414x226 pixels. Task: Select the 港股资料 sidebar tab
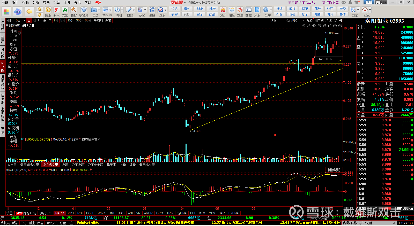tap(3, 83)
